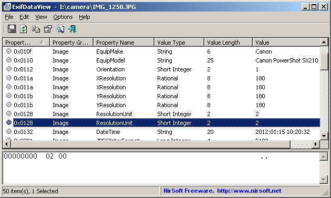Sort by the Value column header

coord(286,43)
